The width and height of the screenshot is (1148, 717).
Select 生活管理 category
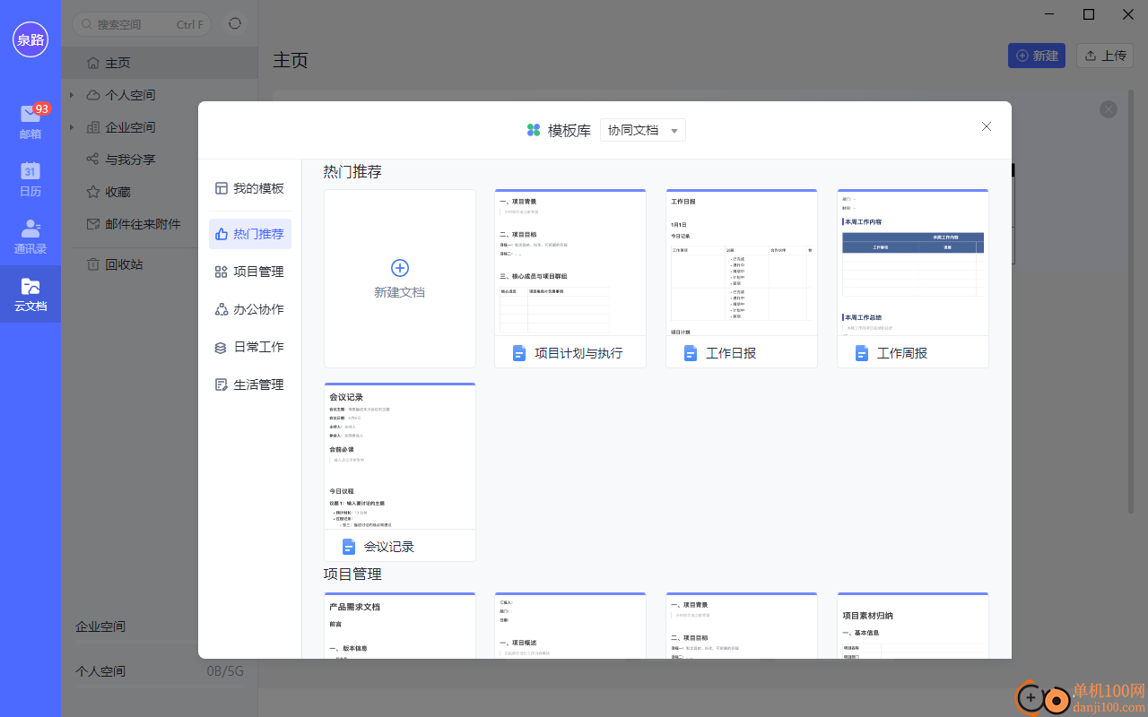pos(249,384)
